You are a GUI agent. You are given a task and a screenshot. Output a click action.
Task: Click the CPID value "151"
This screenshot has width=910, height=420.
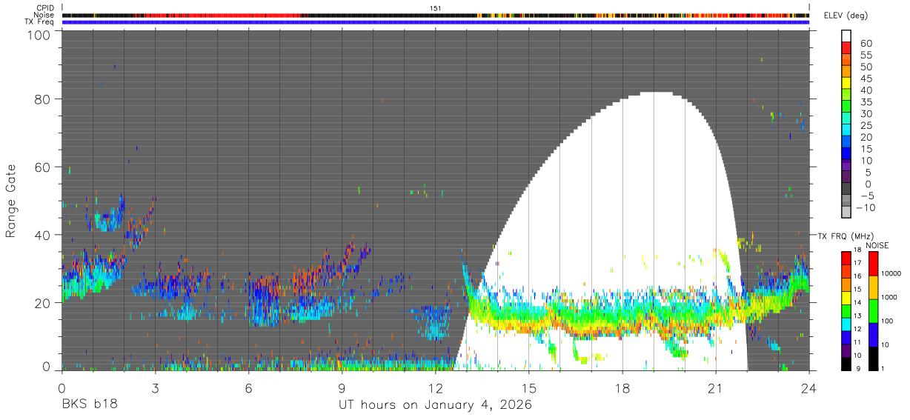point(436,7)
